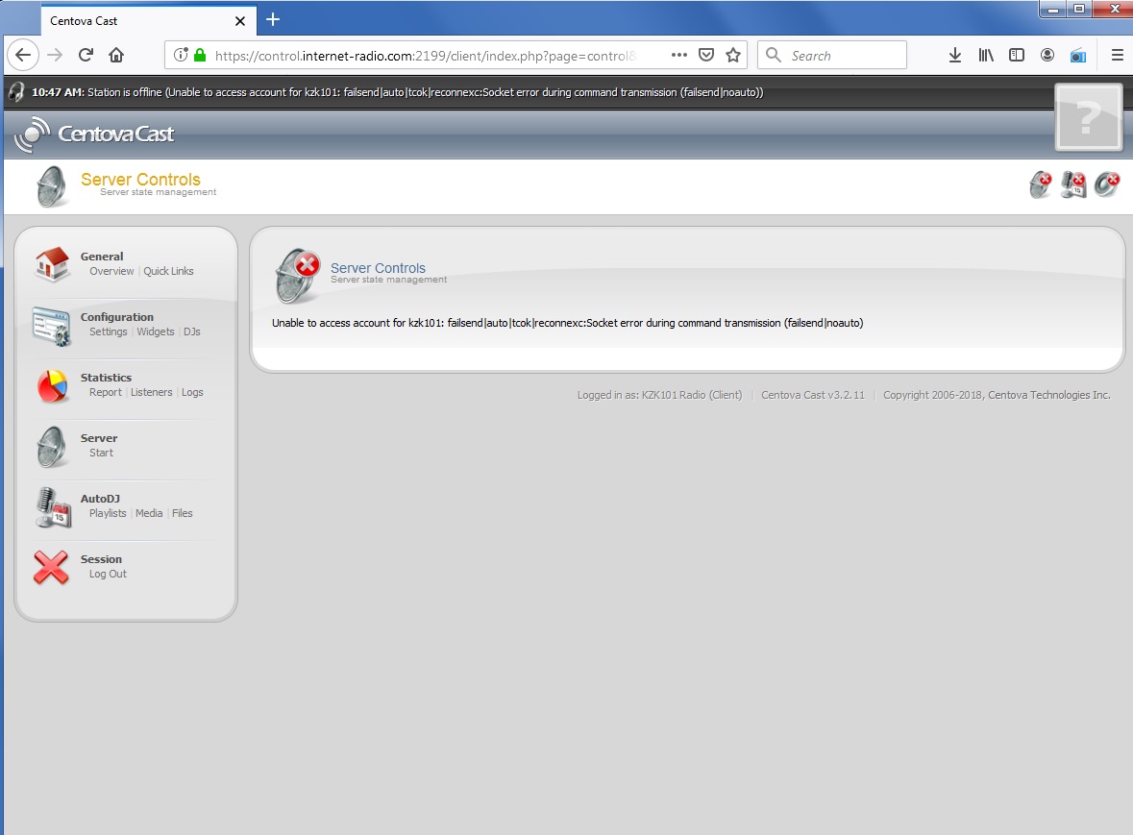Open a new browser tab
The height and width of the screenshot is (835, 1133).
click(x=273, y=19)
